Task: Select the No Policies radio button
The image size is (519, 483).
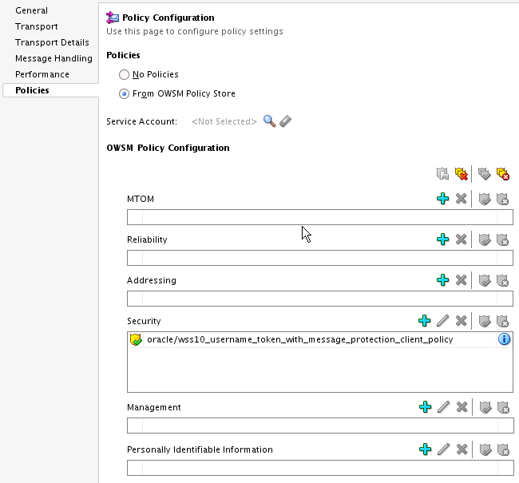Action: 124,74
